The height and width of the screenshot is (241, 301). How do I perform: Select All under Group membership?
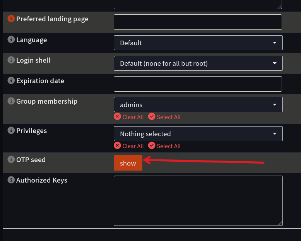click(x=164, y=117)
